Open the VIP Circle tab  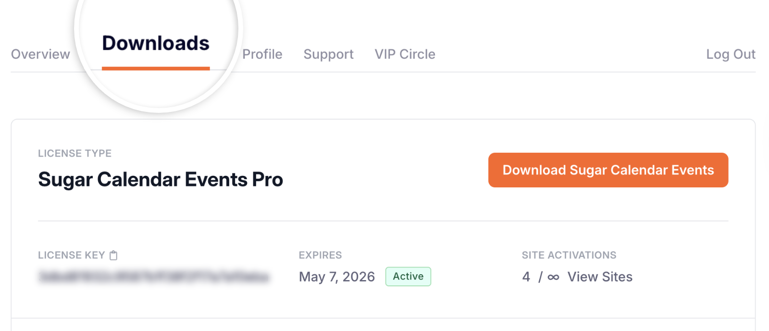[405, 54]
